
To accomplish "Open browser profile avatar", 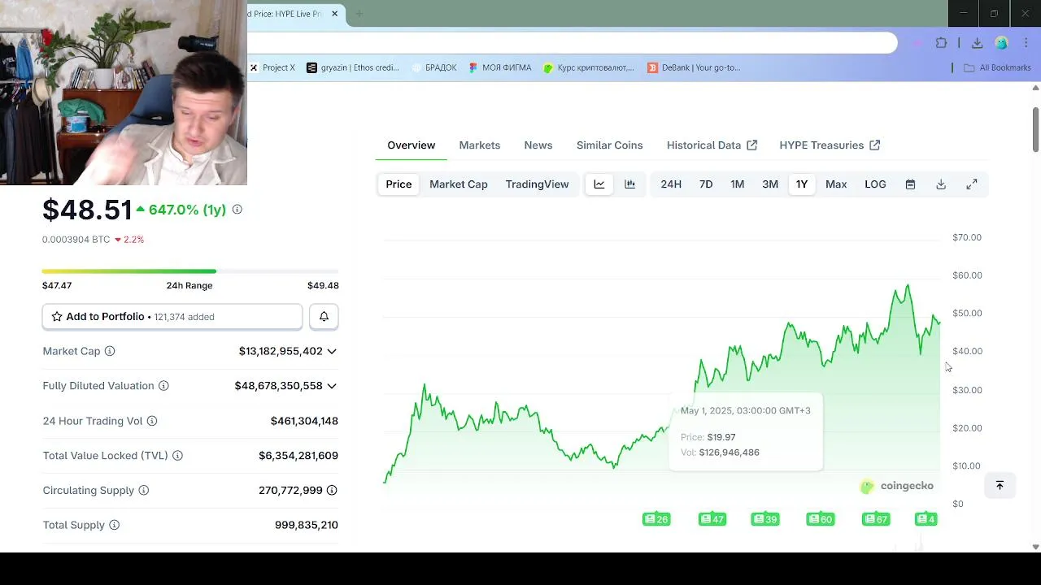I will [1001, 43].
